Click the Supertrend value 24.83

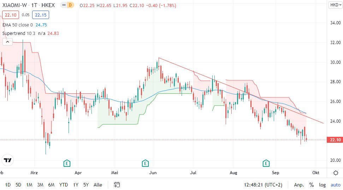[x=53, y=33]
